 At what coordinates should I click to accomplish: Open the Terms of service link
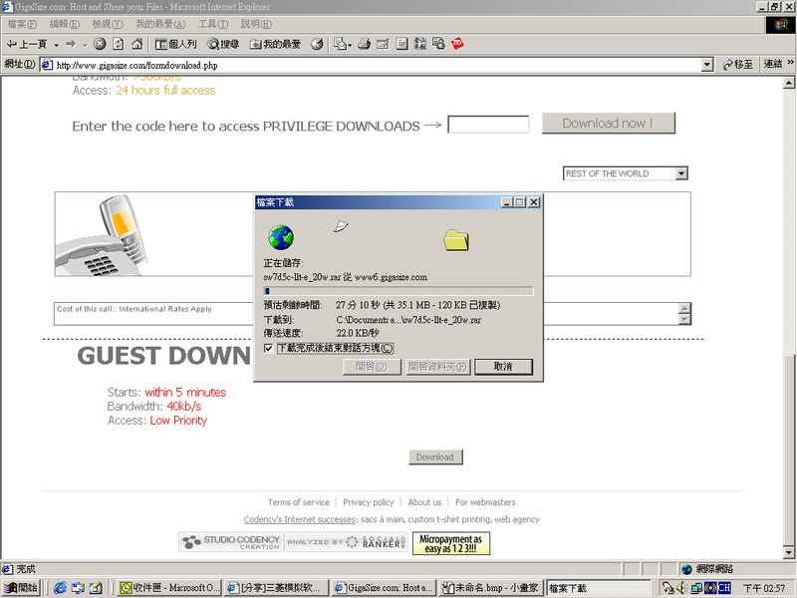point(298,502)
